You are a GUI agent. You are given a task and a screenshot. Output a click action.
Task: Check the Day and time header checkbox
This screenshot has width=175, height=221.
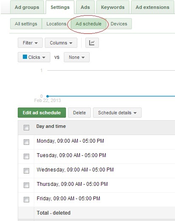point(26,127)
